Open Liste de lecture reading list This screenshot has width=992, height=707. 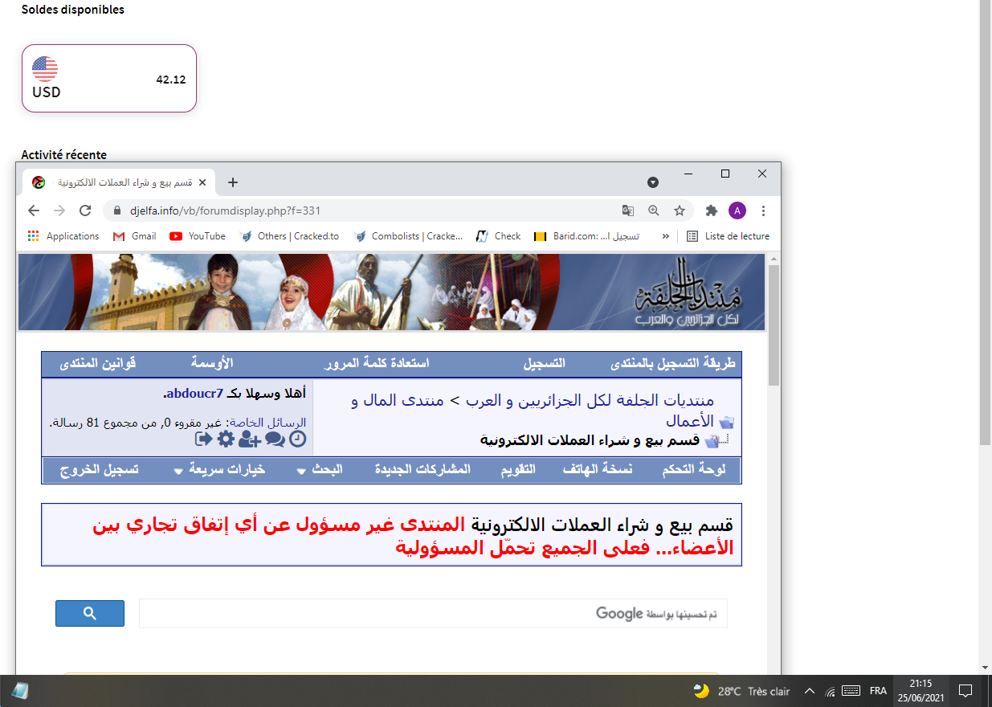point(728,236)
